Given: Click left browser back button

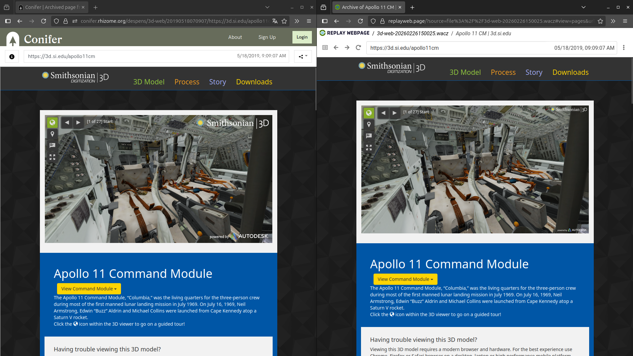Looking at the screenshot, I should (x=20, y=21).
